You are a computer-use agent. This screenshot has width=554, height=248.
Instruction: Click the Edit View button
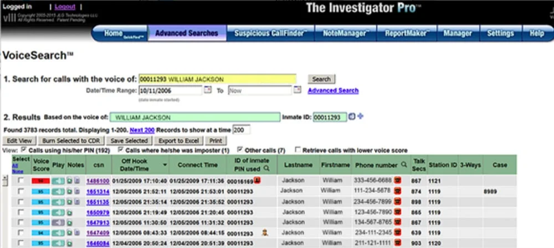coord(19,140)
